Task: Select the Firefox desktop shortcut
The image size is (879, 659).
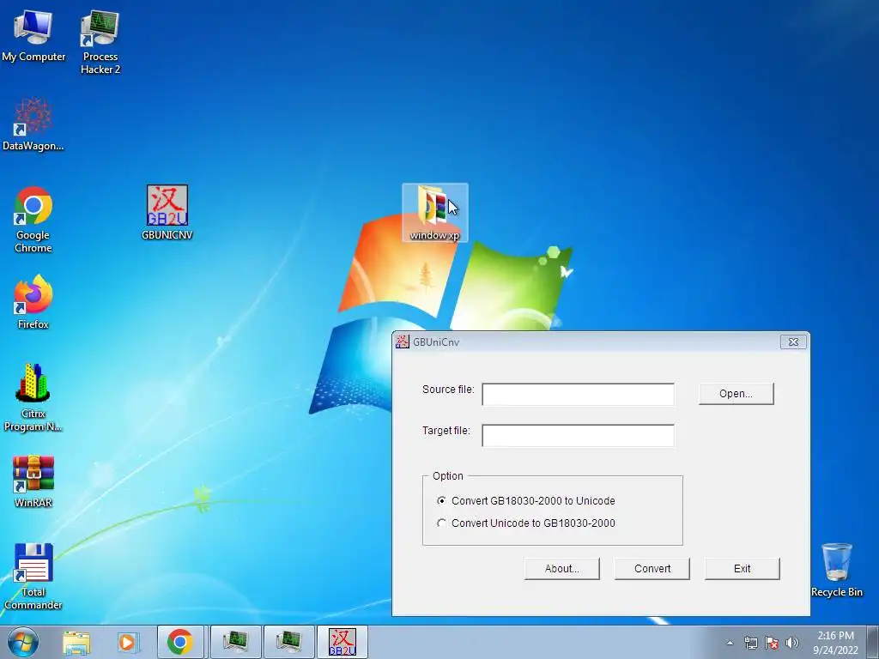Action: click(33, 301)
